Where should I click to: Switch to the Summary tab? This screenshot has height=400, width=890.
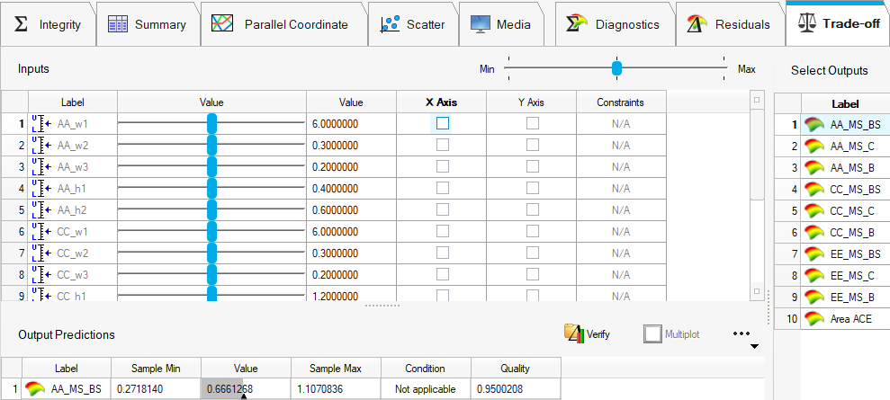tap(148, 24)
